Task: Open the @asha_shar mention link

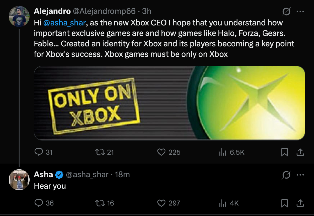Action: pos(64,23)
